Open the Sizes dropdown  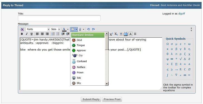click(55, 29)
